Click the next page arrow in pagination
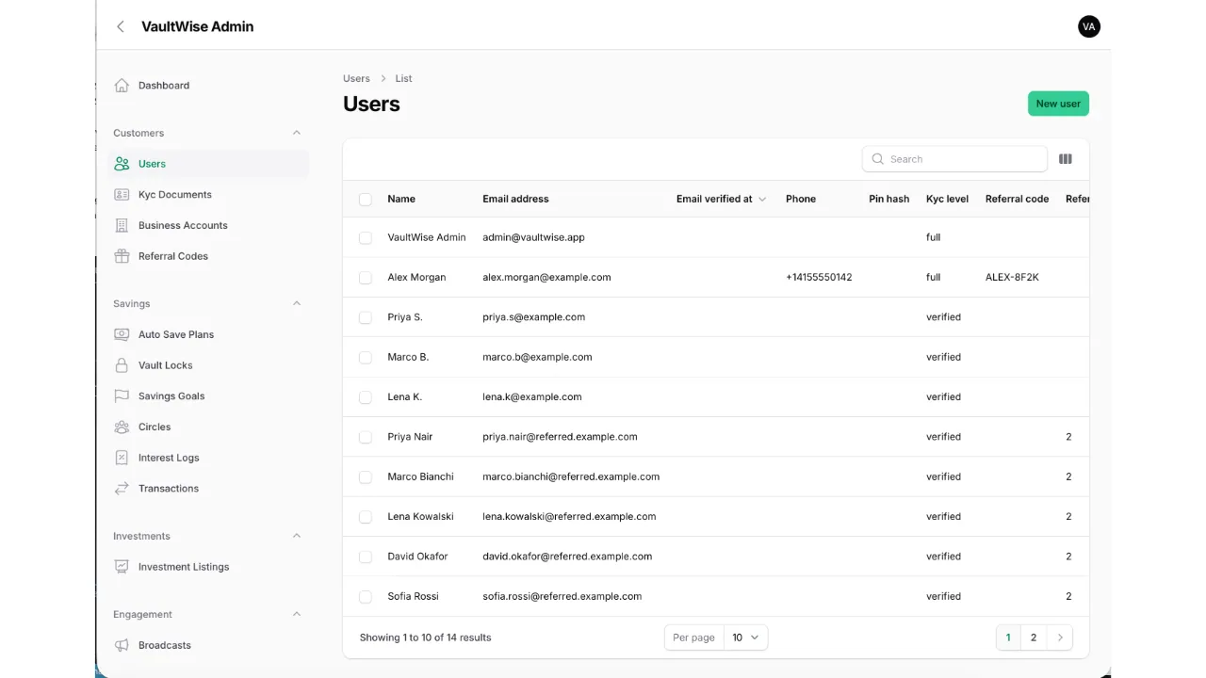The image size is (1206, 678). point(1060,638)
